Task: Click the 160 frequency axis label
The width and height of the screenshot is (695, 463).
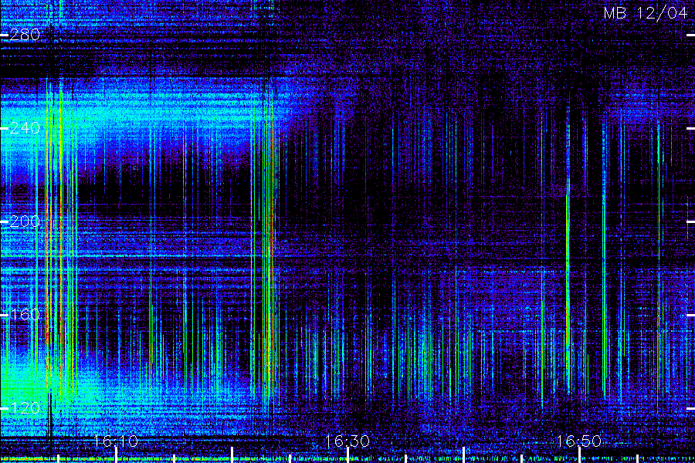Action: click(x=25, y=315)
